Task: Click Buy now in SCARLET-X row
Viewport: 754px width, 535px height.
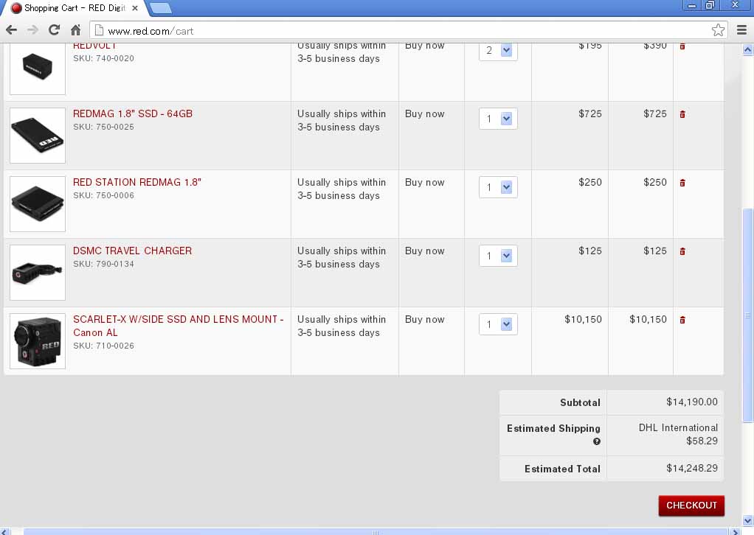Action: tap(425, 319)
